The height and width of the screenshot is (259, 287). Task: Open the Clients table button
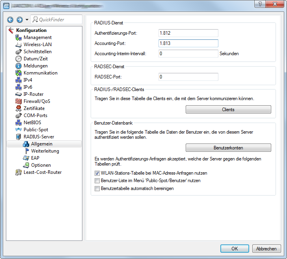tap(228, 110)
